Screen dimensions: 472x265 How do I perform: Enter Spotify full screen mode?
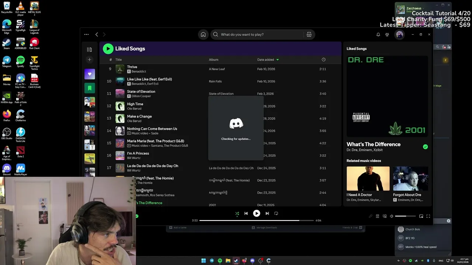click(x=428, y=216)
